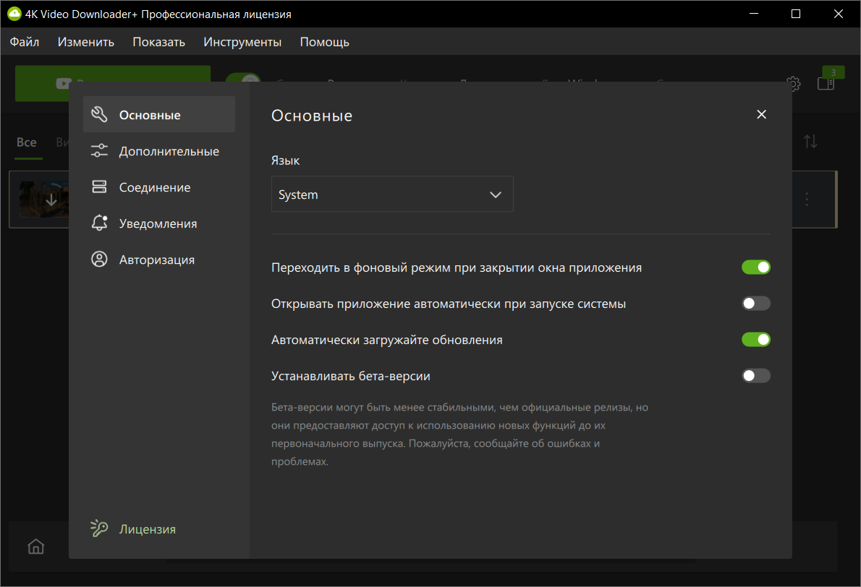
Task: Click the bell icon beside Уведомления
Action: 99,223
